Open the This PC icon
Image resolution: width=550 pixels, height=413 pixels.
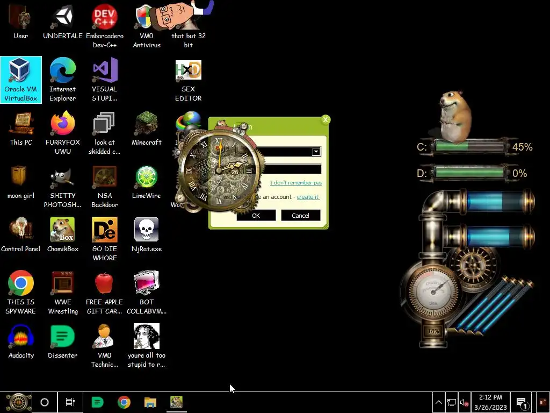click(21, 129)
